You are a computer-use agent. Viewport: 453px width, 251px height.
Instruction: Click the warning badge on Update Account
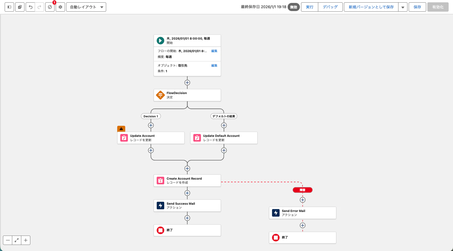[x=121, y=128]
